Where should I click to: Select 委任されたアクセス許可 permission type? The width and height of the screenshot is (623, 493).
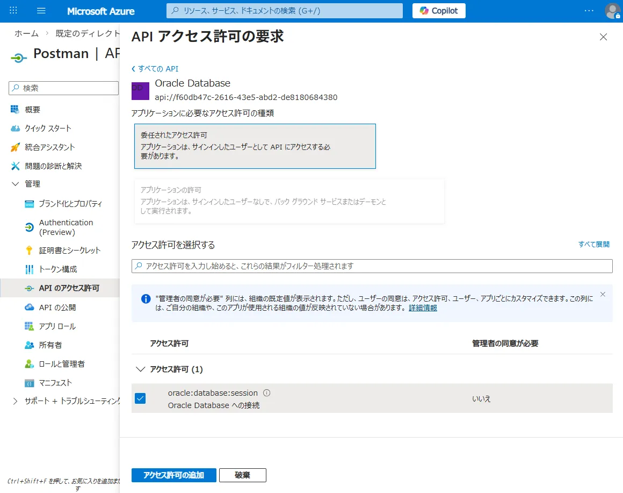coord(255,146)
